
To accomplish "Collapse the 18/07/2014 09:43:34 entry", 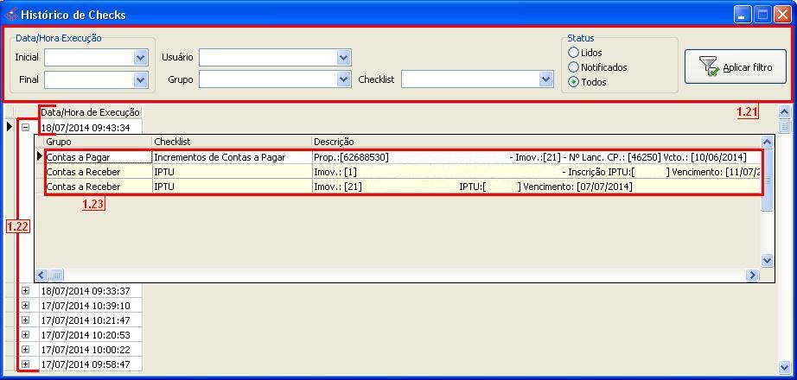I will click(25, 127).
